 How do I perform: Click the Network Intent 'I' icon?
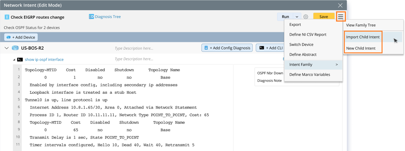[x=7, y=17]
